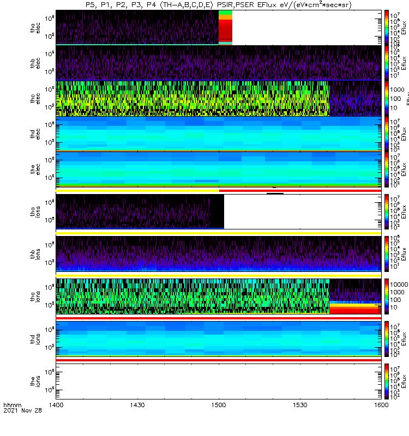Pick the thb elec panel color bar
This screenshot has width=409, height=436.
click(x=387, y=63)
